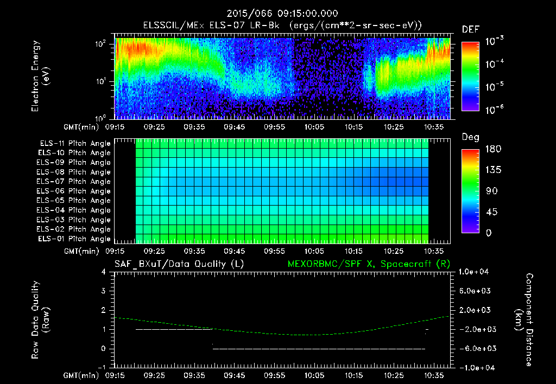
Task: Select the ELS-02 Pitch Angle row label
Action: [73, 229]
